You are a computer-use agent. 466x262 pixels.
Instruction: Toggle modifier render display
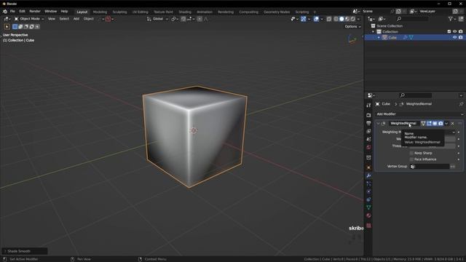[441, 124]
